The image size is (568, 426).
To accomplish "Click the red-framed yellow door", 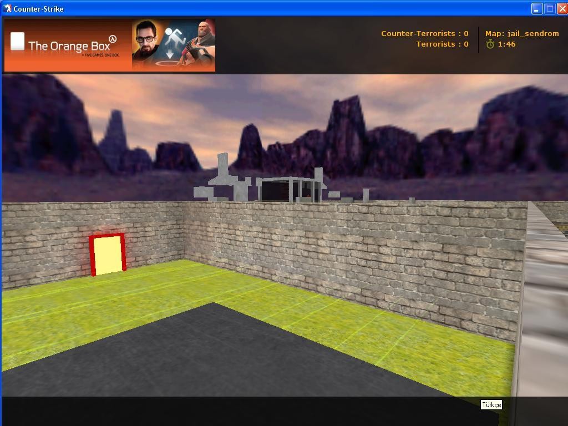I will 108,255.
